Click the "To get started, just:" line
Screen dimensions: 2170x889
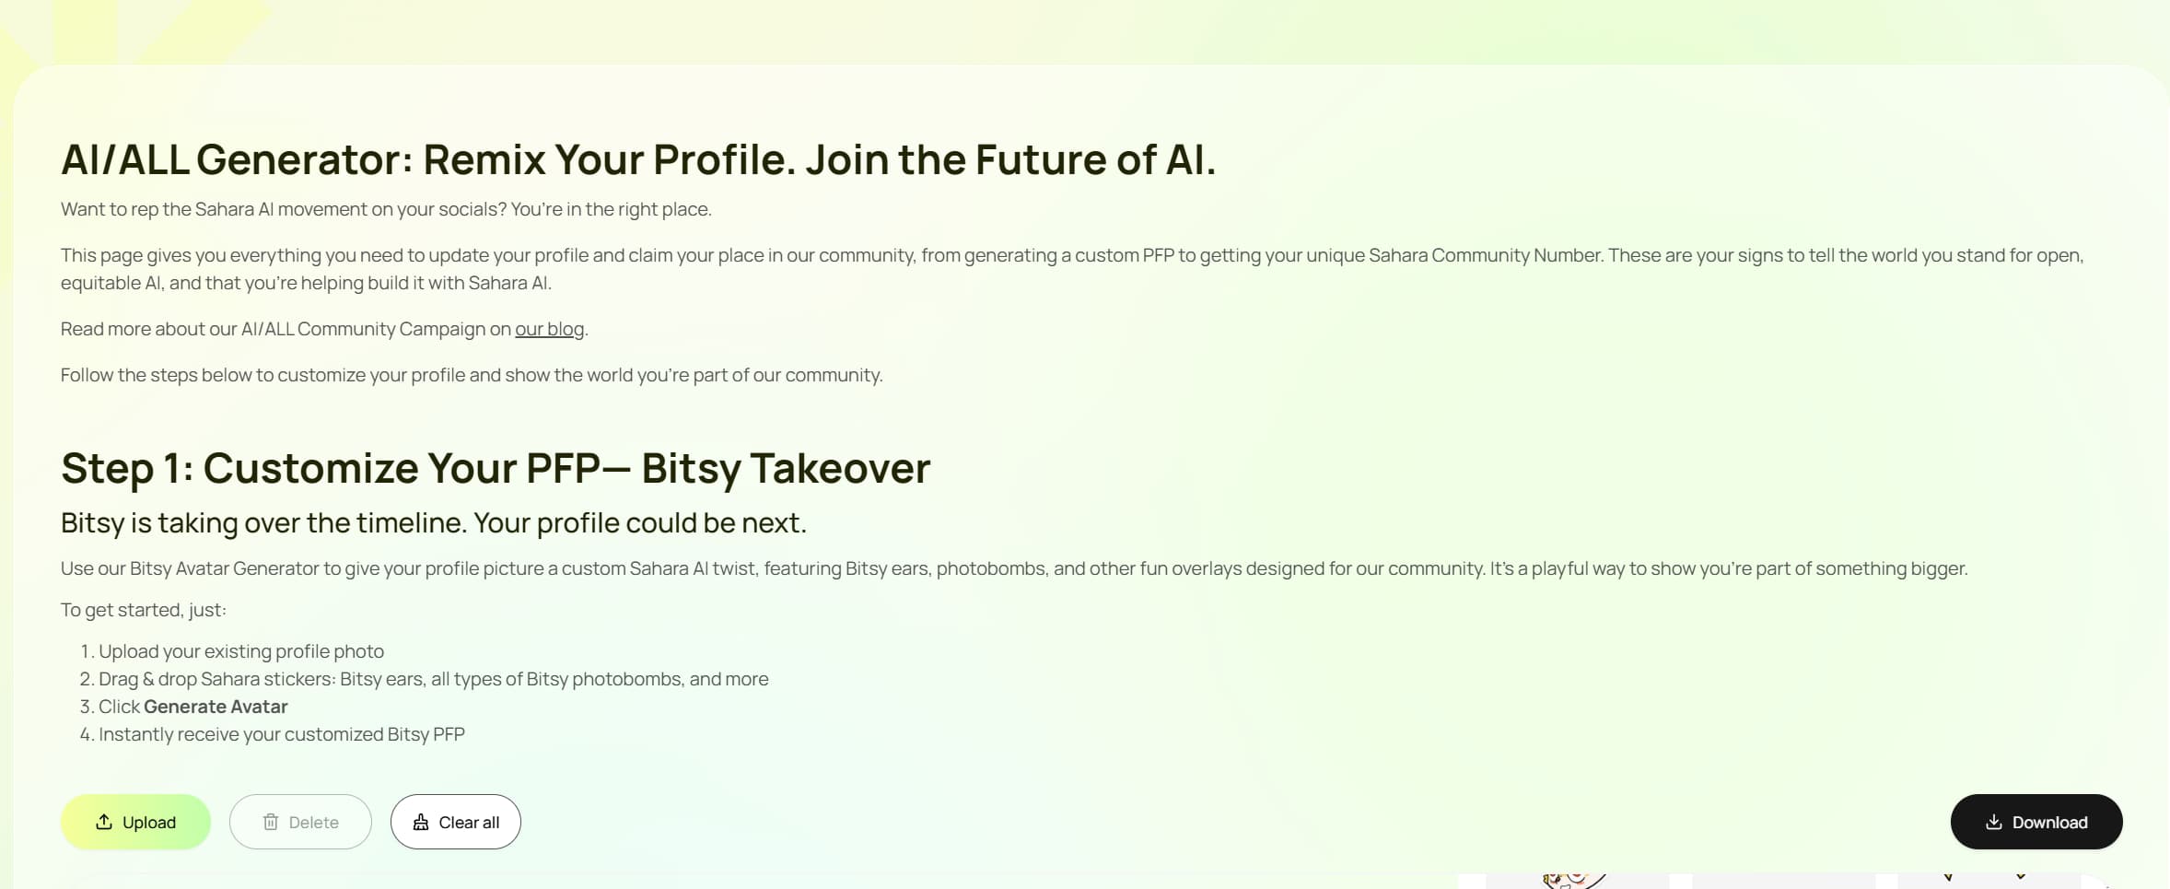coord(143,610)
